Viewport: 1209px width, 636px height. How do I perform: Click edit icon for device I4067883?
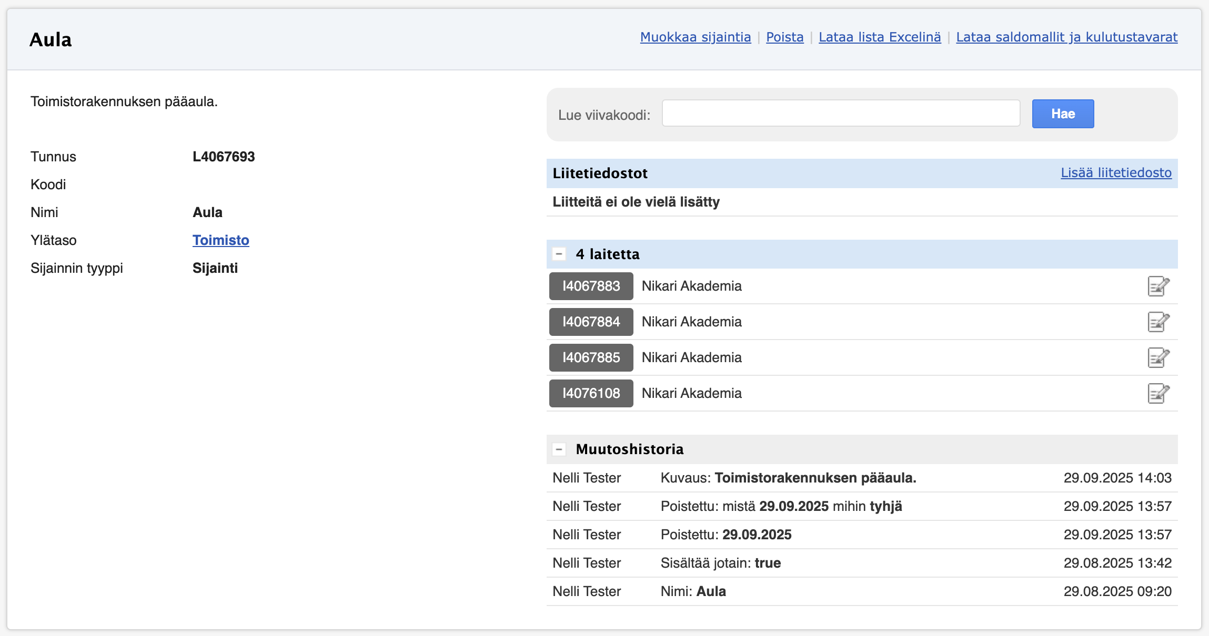click(x=1158, y=286)
